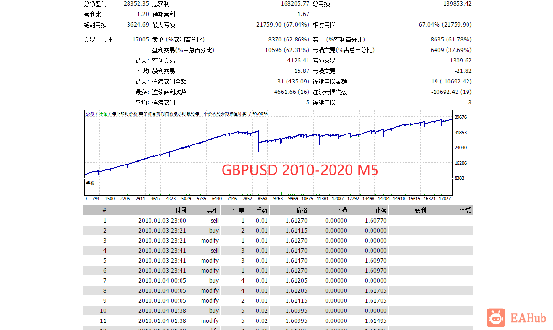Click the lot size 0.02 in row 10
The height and width of the screenshot is (330, 553).
(x=262, y=311)
